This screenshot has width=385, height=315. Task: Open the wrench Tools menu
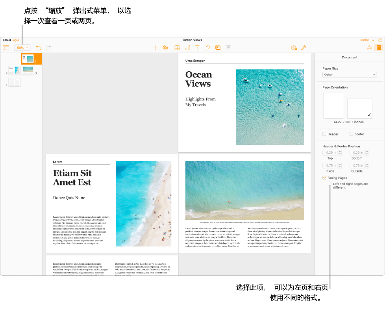coord(304,48)
